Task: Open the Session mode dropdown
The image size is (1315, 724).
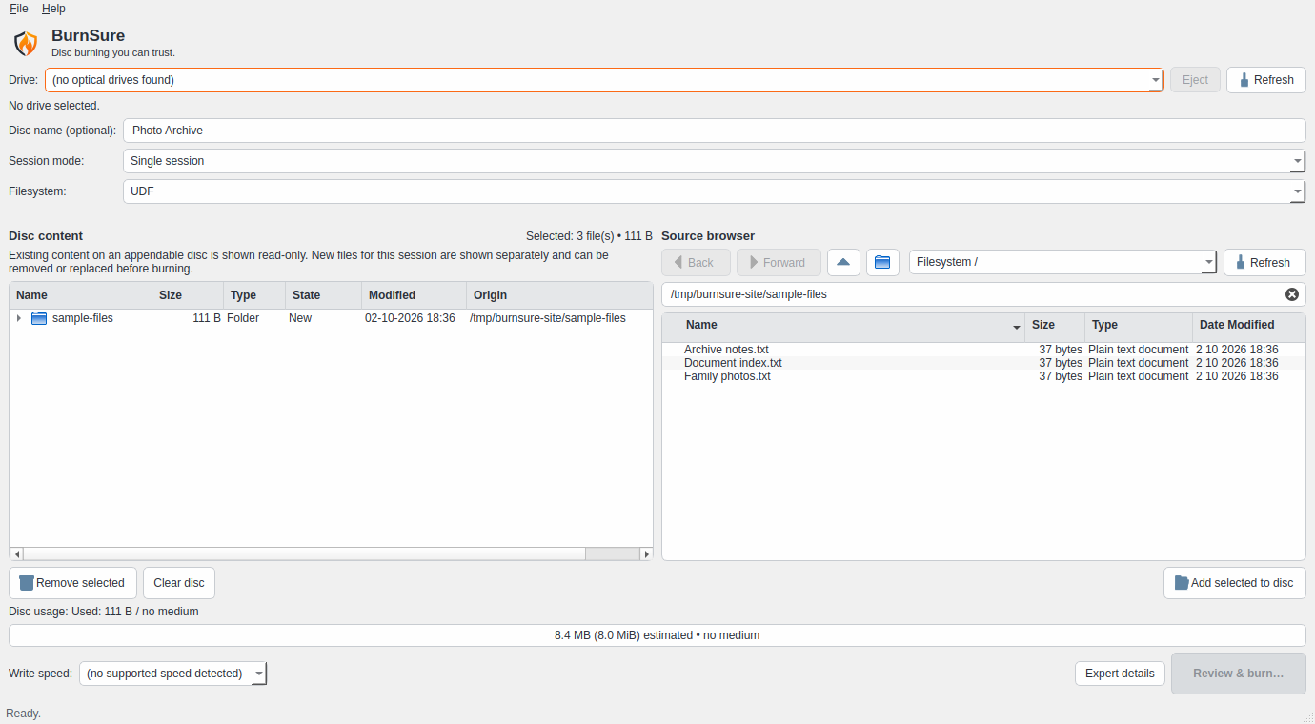Action: coord(714,161)
